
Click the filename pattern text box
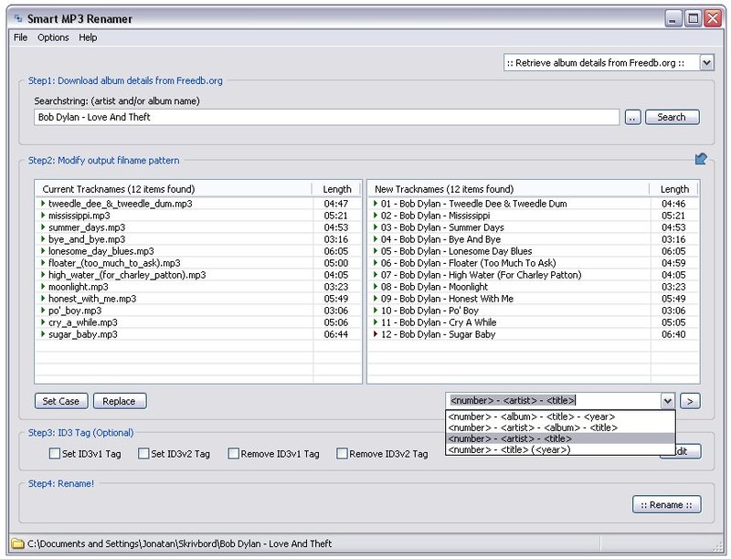click(554, 401)
